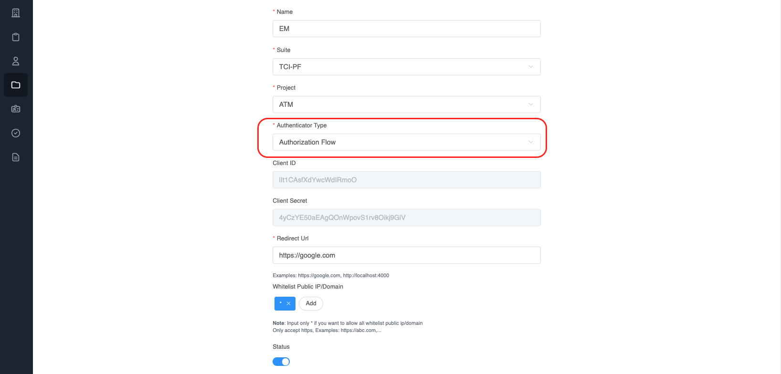Click the Suite dropdown chevron arrow

point(531,67)
